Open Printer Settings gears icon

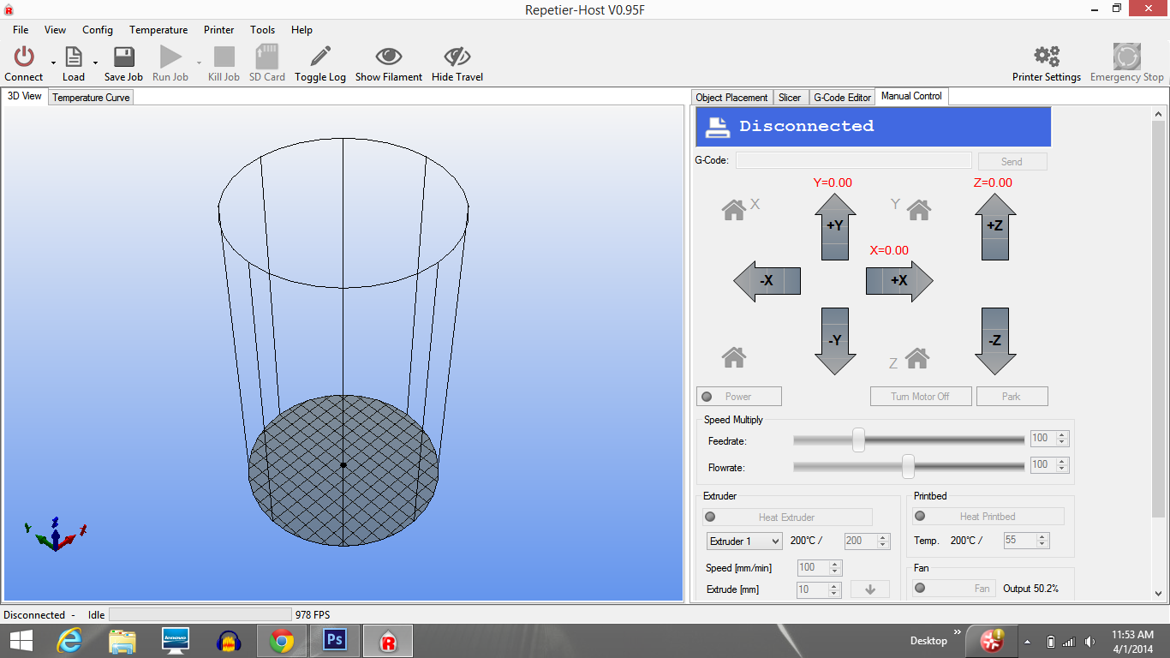1046,57
